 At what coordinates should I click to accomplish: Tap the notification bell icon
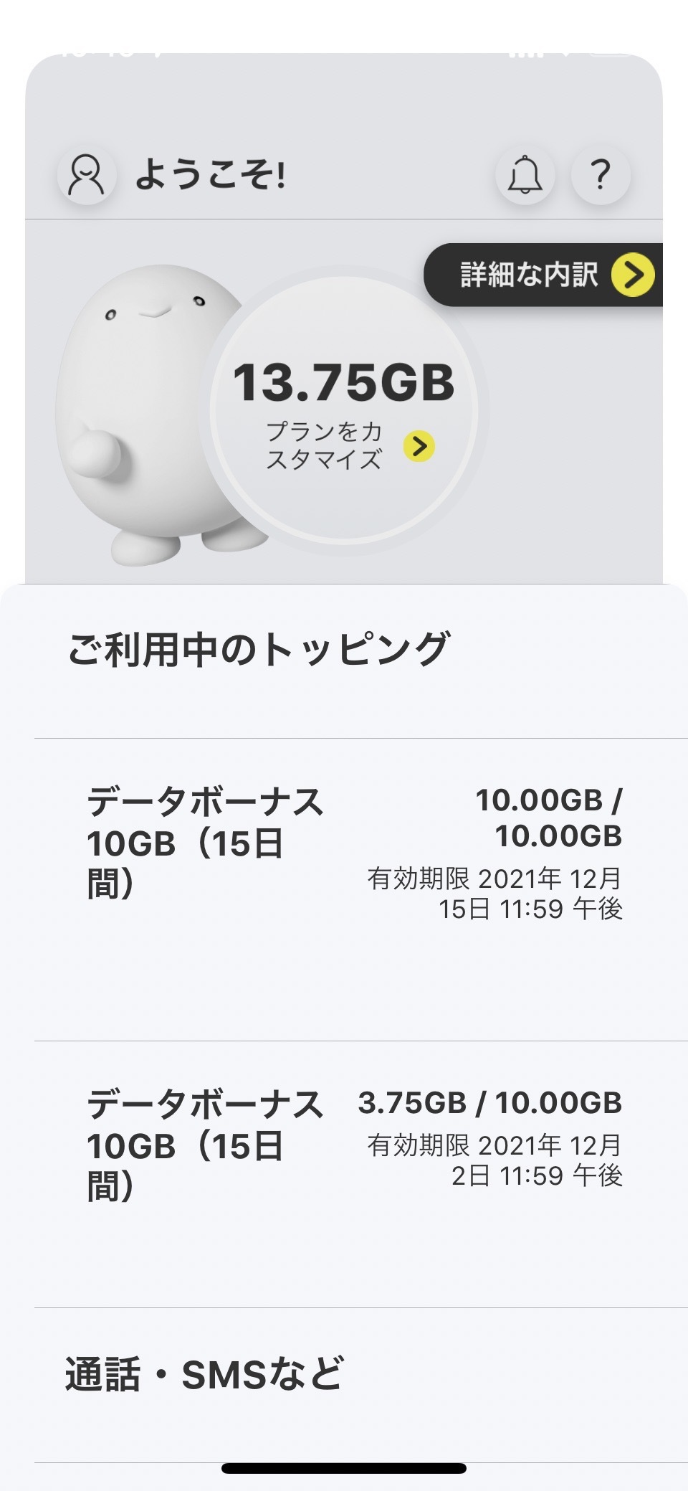coord(525,175)
